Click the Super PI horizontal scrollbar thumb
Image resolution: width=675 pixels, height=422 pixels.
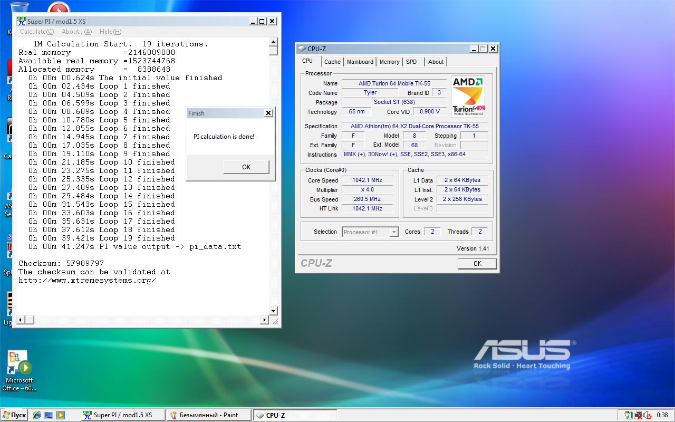[x=30, y=320]
